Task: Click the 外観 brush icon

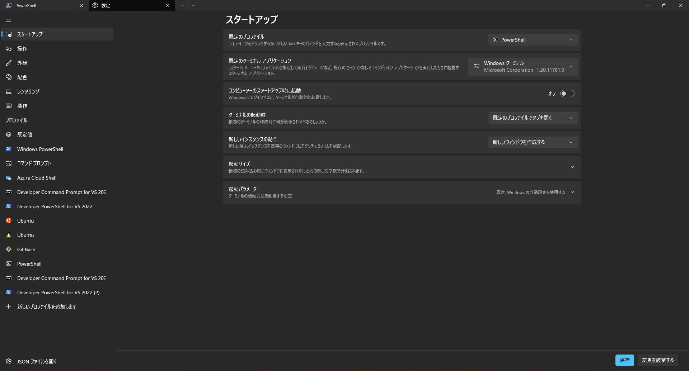Action: pyautogui.click(x=9, y=63)
